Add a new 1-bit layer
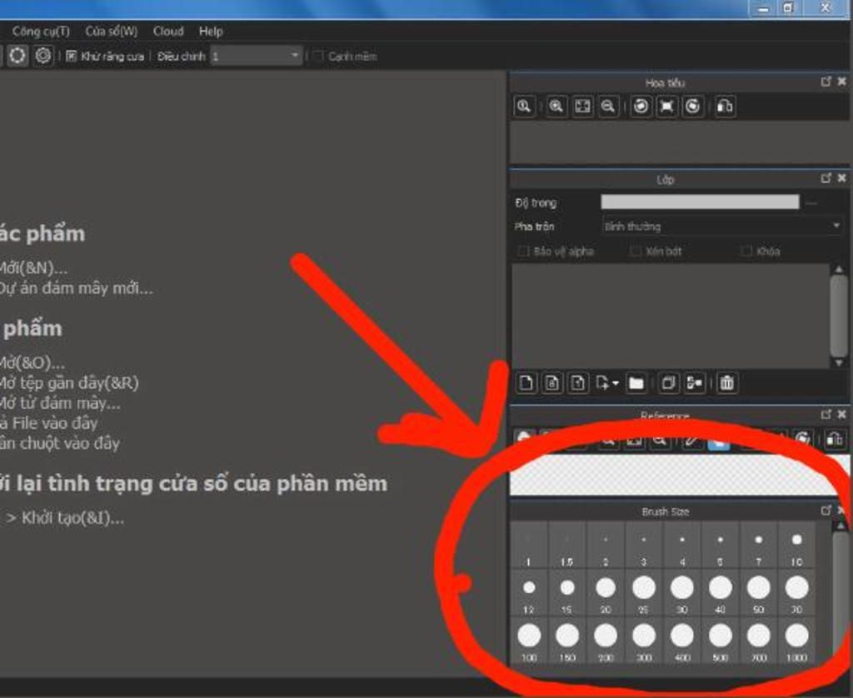 click(578, 383)
